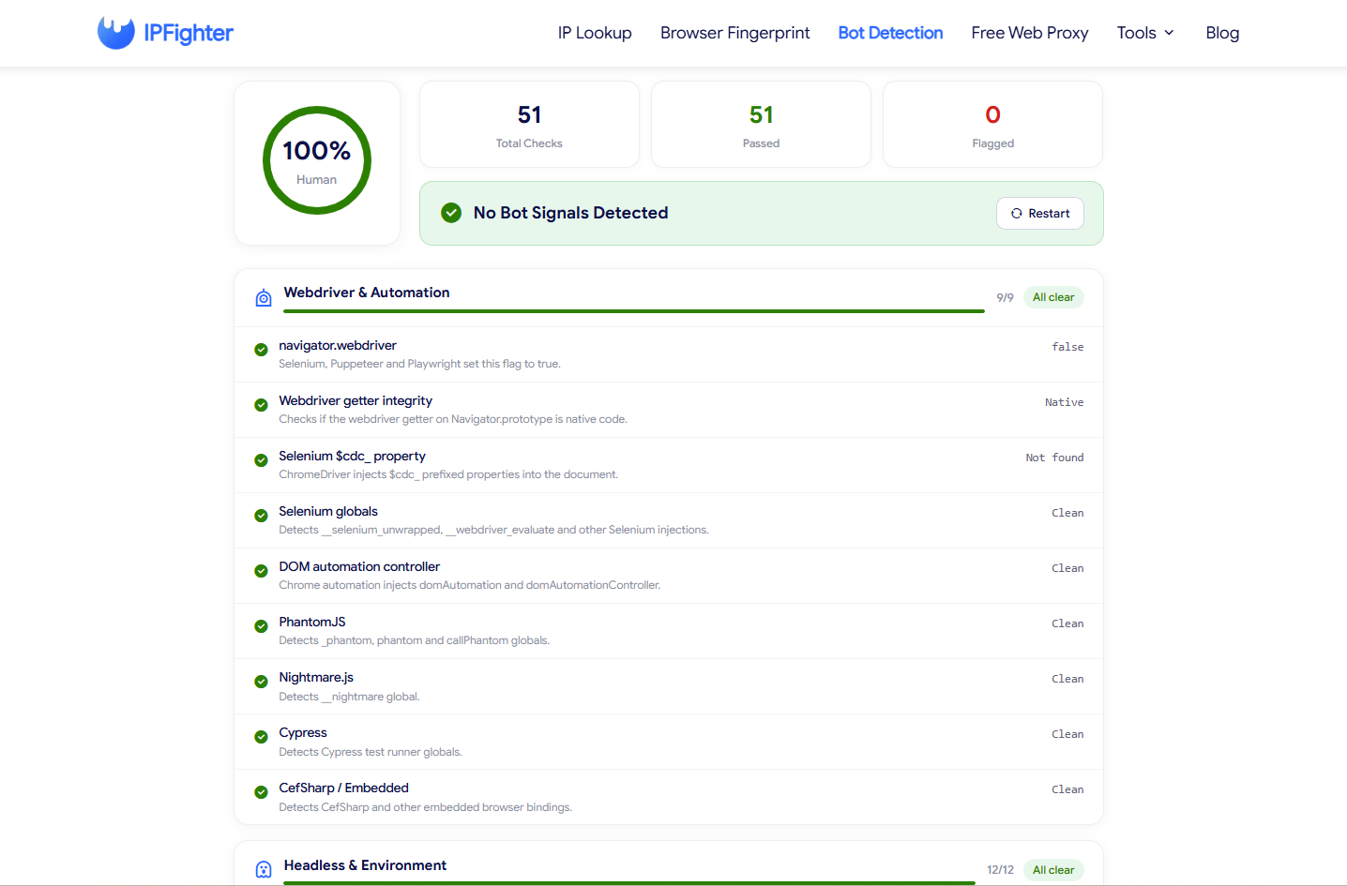The image size is (1347, 886).
Task: Click the check icon for PhantomJS
Action: coord(261,626)
